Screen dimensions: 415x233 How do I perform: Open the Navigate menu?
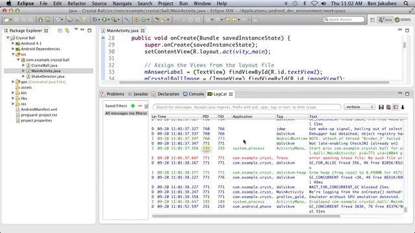[x=122, y=3]
